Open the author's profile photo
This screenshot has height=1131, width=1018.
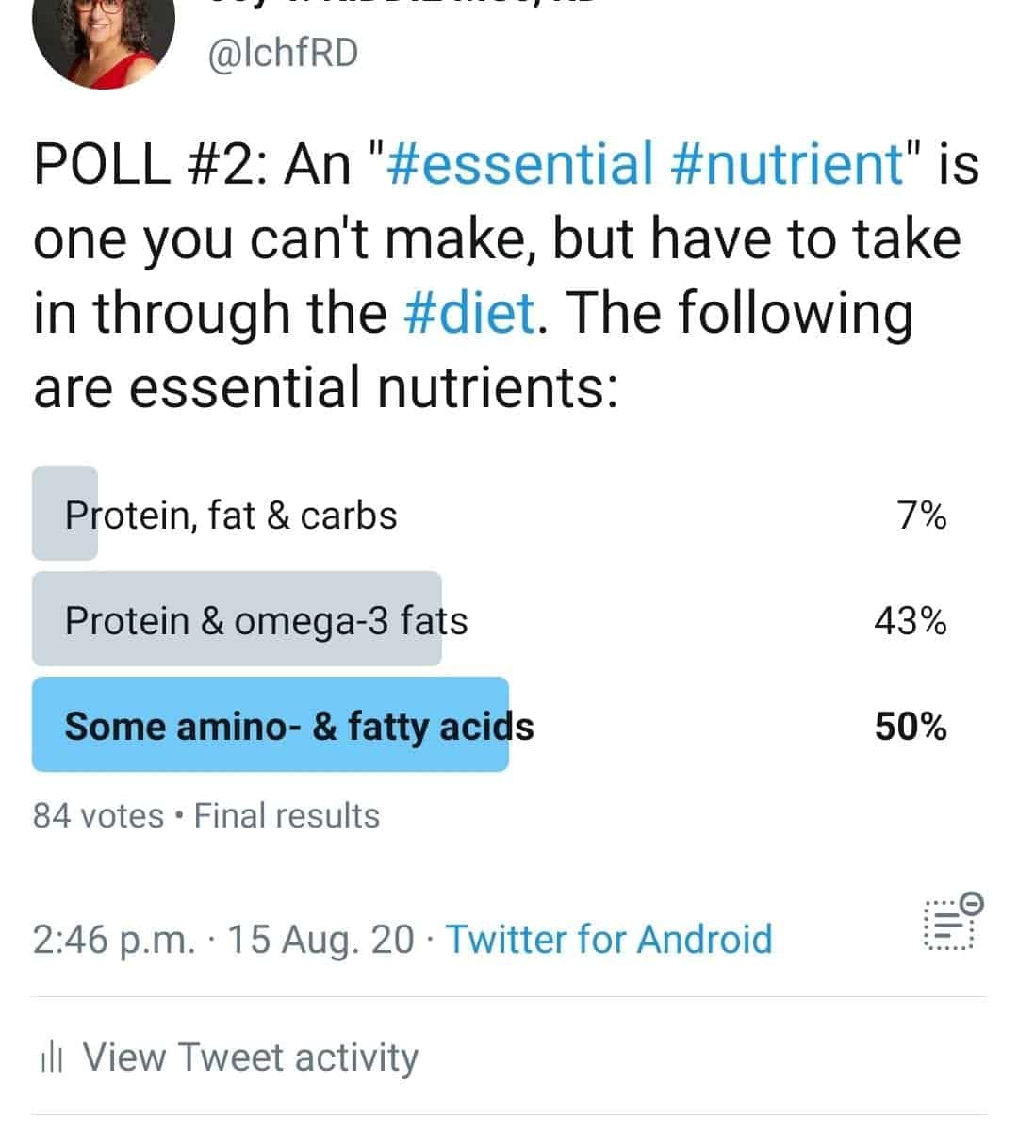104,36
